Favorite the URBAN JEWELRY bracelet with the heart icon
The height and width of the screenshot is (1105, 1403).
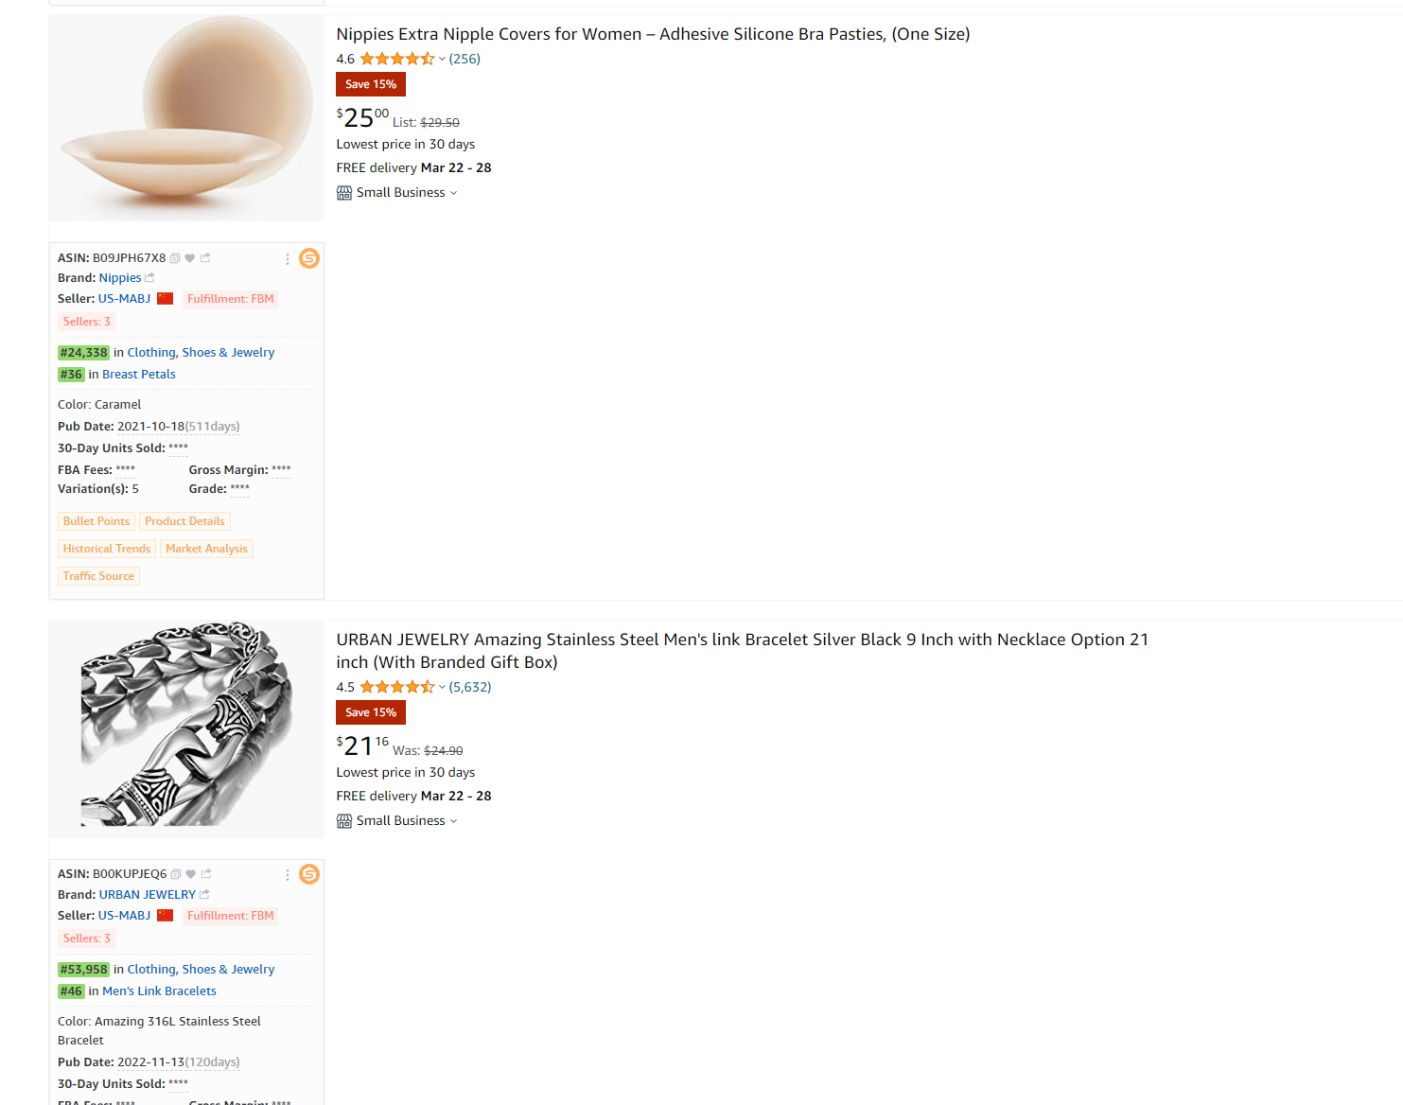click(x=191, y=874)
